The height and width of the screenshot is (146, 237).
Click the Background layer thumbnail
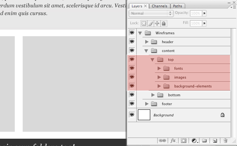click(x=144, y=115)
